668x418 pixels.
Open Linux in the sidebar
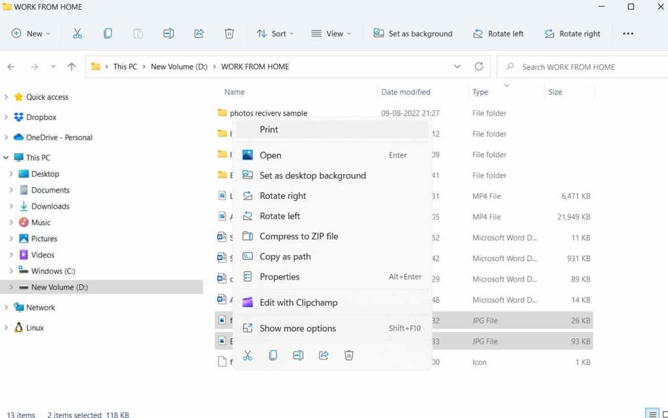pos(35,328)
